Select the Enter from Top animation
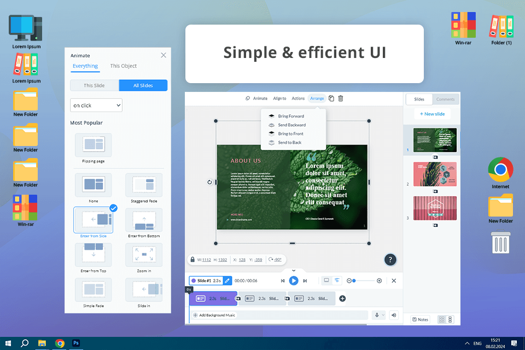This screenshot has width=525, height=350. 94,254
